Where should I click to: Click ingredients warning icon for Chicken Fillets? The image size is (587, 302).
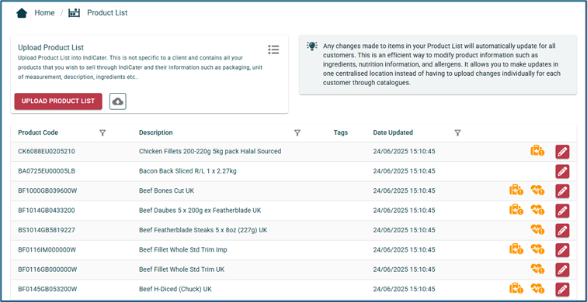point(537,151)
